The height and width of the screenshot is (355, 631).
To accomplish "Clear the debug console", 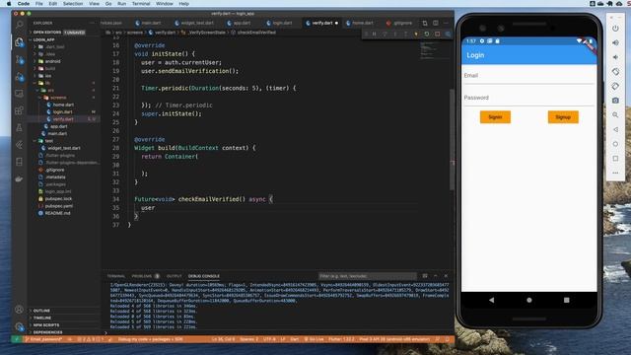I will coord(425,276).
